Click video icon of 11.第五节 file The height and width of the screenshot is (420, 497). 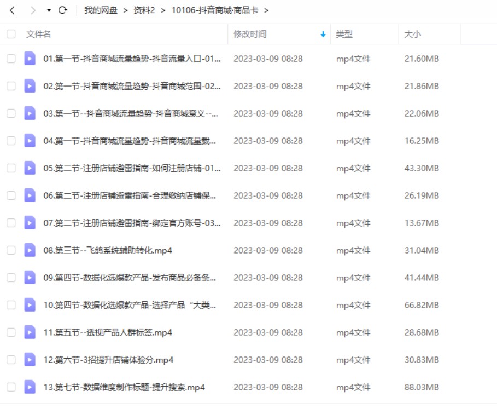[x=30, y=332]
